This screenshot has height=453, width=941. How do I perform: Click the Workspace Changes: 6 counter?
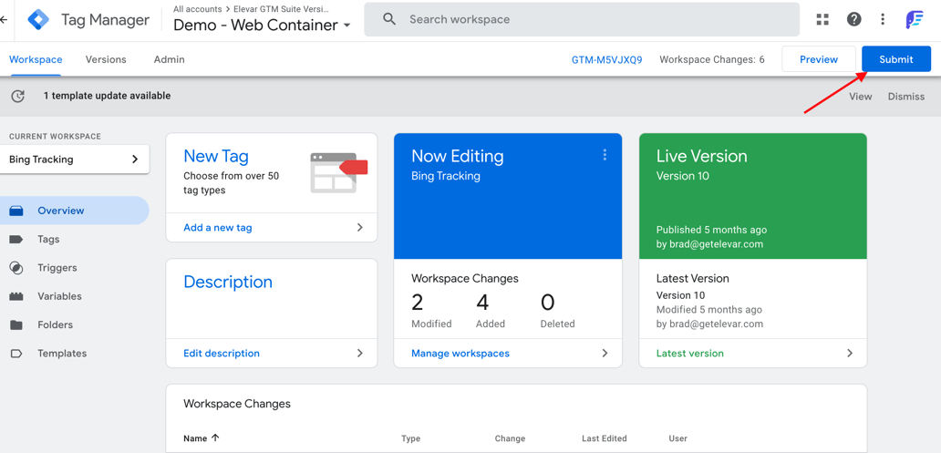click(712, 59)
